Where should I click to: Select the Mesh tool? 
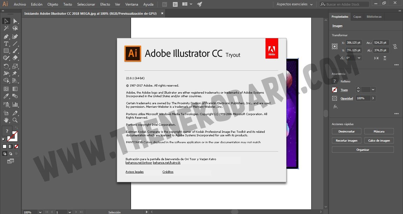click(6, 89)
